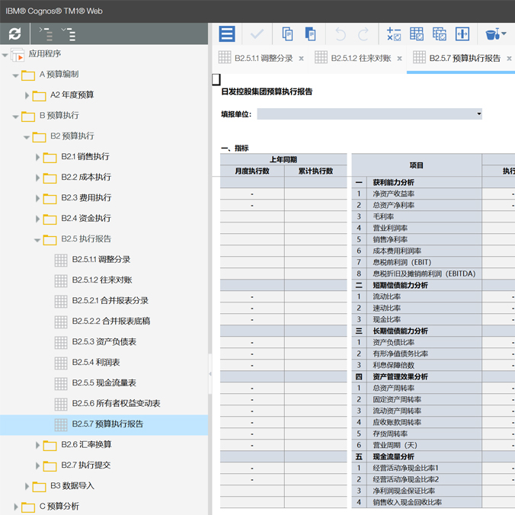Click the 资产负债比率 row label

point(393,342)
